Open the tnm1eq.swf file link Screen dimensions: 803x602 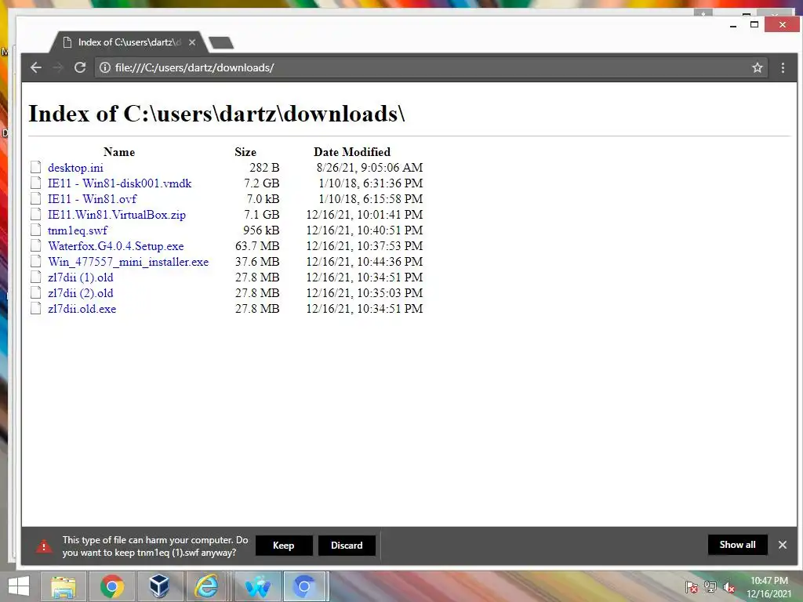click(x=78, y=230)
